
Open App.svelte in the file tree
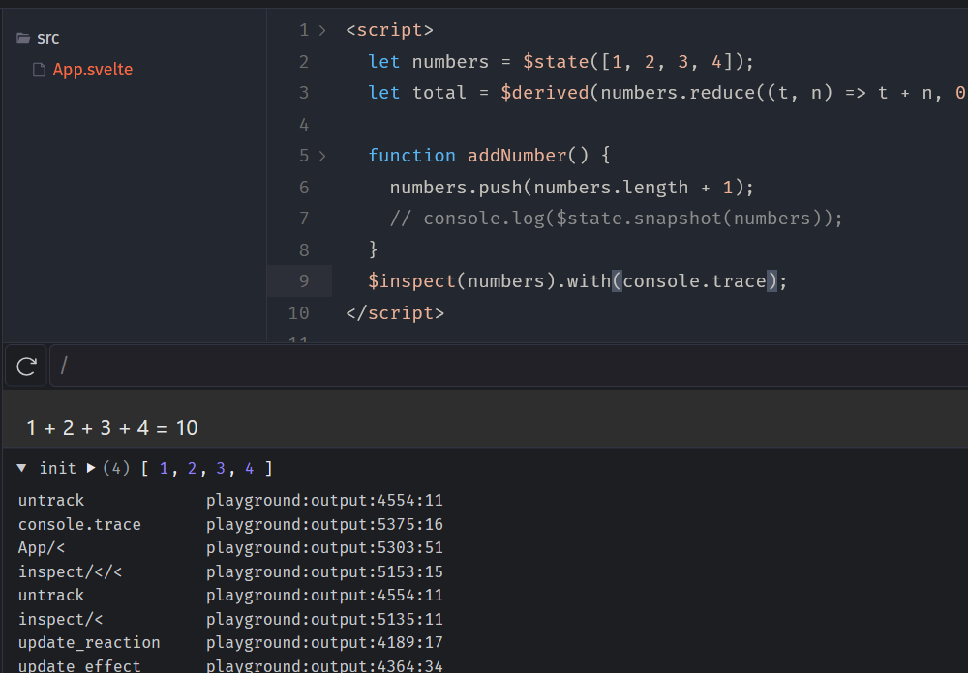(x=92, y=70)
